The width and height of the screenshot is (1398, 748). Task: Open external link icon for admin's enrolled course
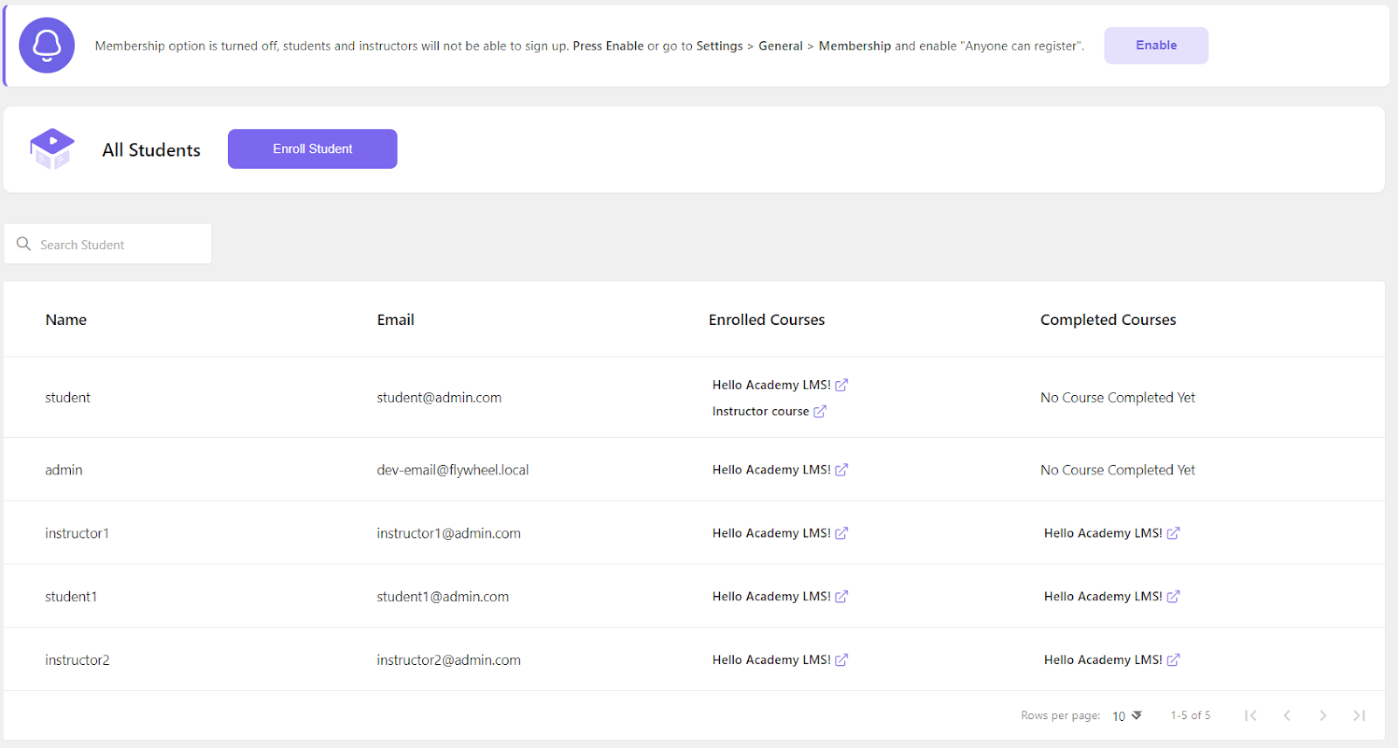point(841,470)
